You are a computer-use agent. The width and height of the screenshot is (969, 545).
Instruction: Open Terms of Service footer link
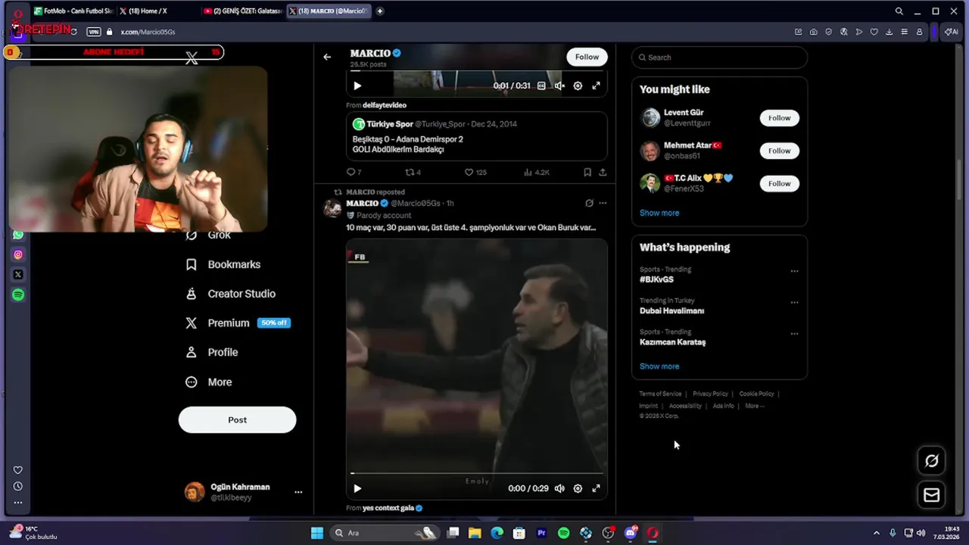pyautogui.click(x=660, y=394)
